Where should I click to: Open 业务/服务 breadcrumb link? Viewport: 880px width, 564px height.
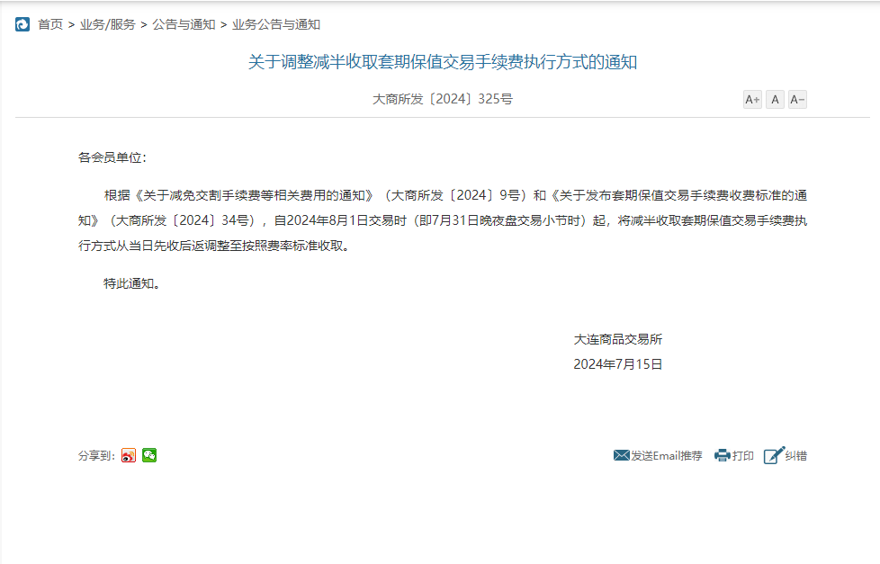pos(108,24)
